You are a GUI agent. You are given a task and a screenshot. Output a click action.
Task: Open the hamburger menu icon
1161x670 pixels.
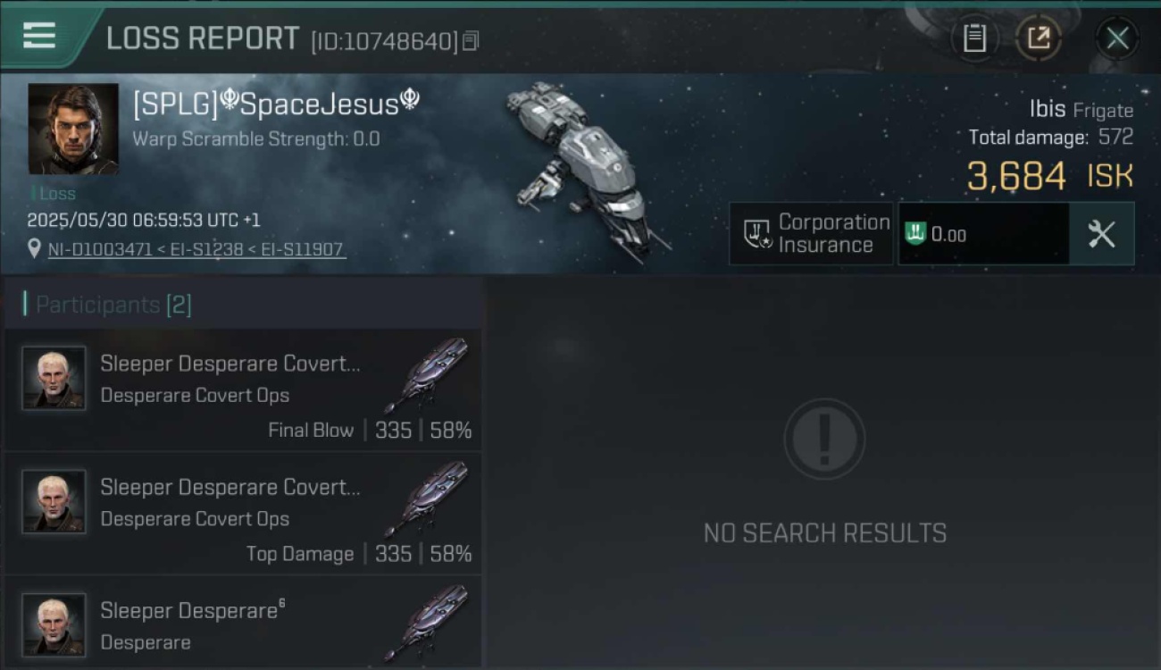click(x=38, y=37)
